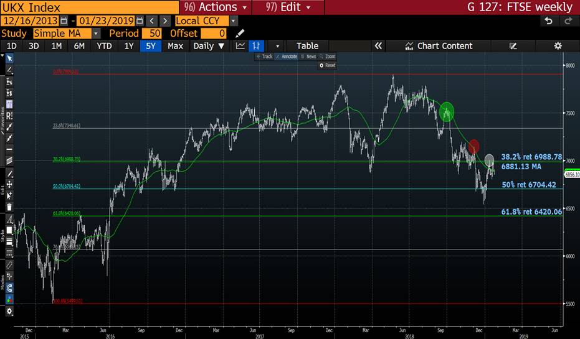Open the Chart Content panel
Image resolution: width=580 pixels, height=339 pixels.
(x=439, y=46)
